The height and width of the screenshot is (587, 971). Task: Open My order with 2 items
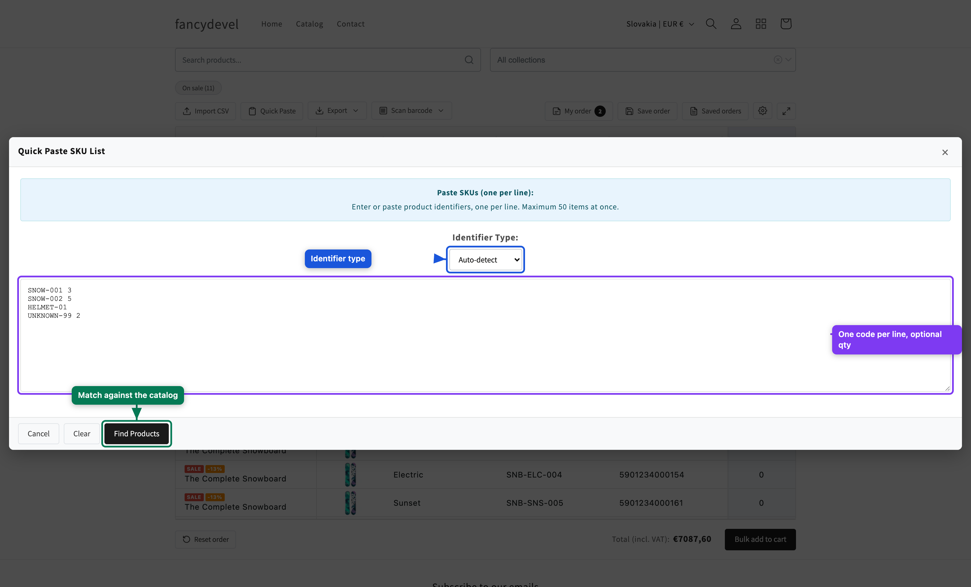point(578,111)
